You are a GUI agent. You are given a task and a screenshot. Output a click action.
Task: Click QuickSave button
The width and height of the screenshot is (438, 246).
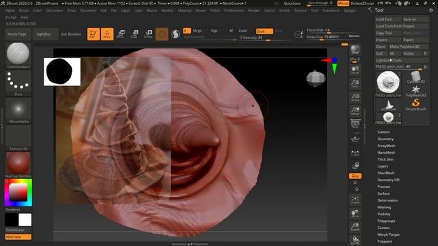(x=292, y=3)
